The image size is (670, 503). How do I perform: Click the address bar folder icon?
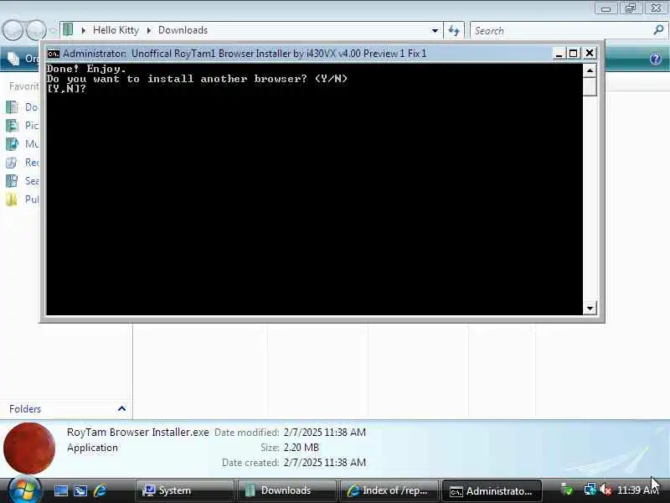(68, 30)
